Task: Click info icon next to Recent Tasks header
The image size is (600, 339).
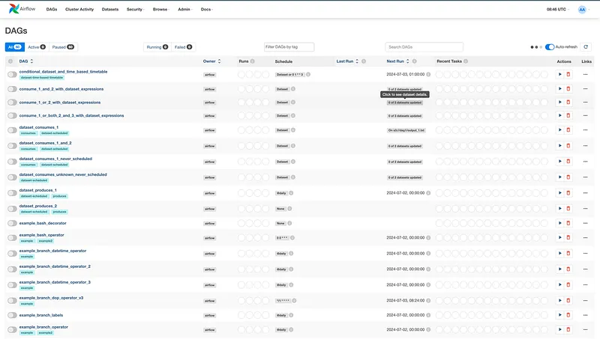Action: 466,61
